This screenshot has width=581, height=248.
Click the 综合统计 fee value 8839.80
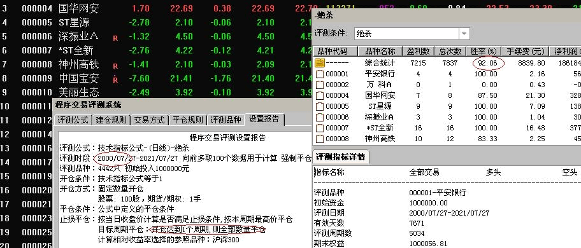(x=532, y=63)
